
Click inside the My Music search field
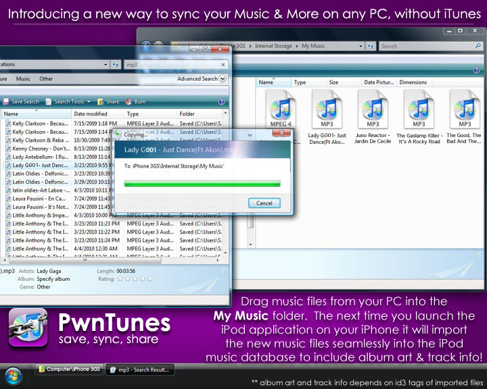point(426,46)
